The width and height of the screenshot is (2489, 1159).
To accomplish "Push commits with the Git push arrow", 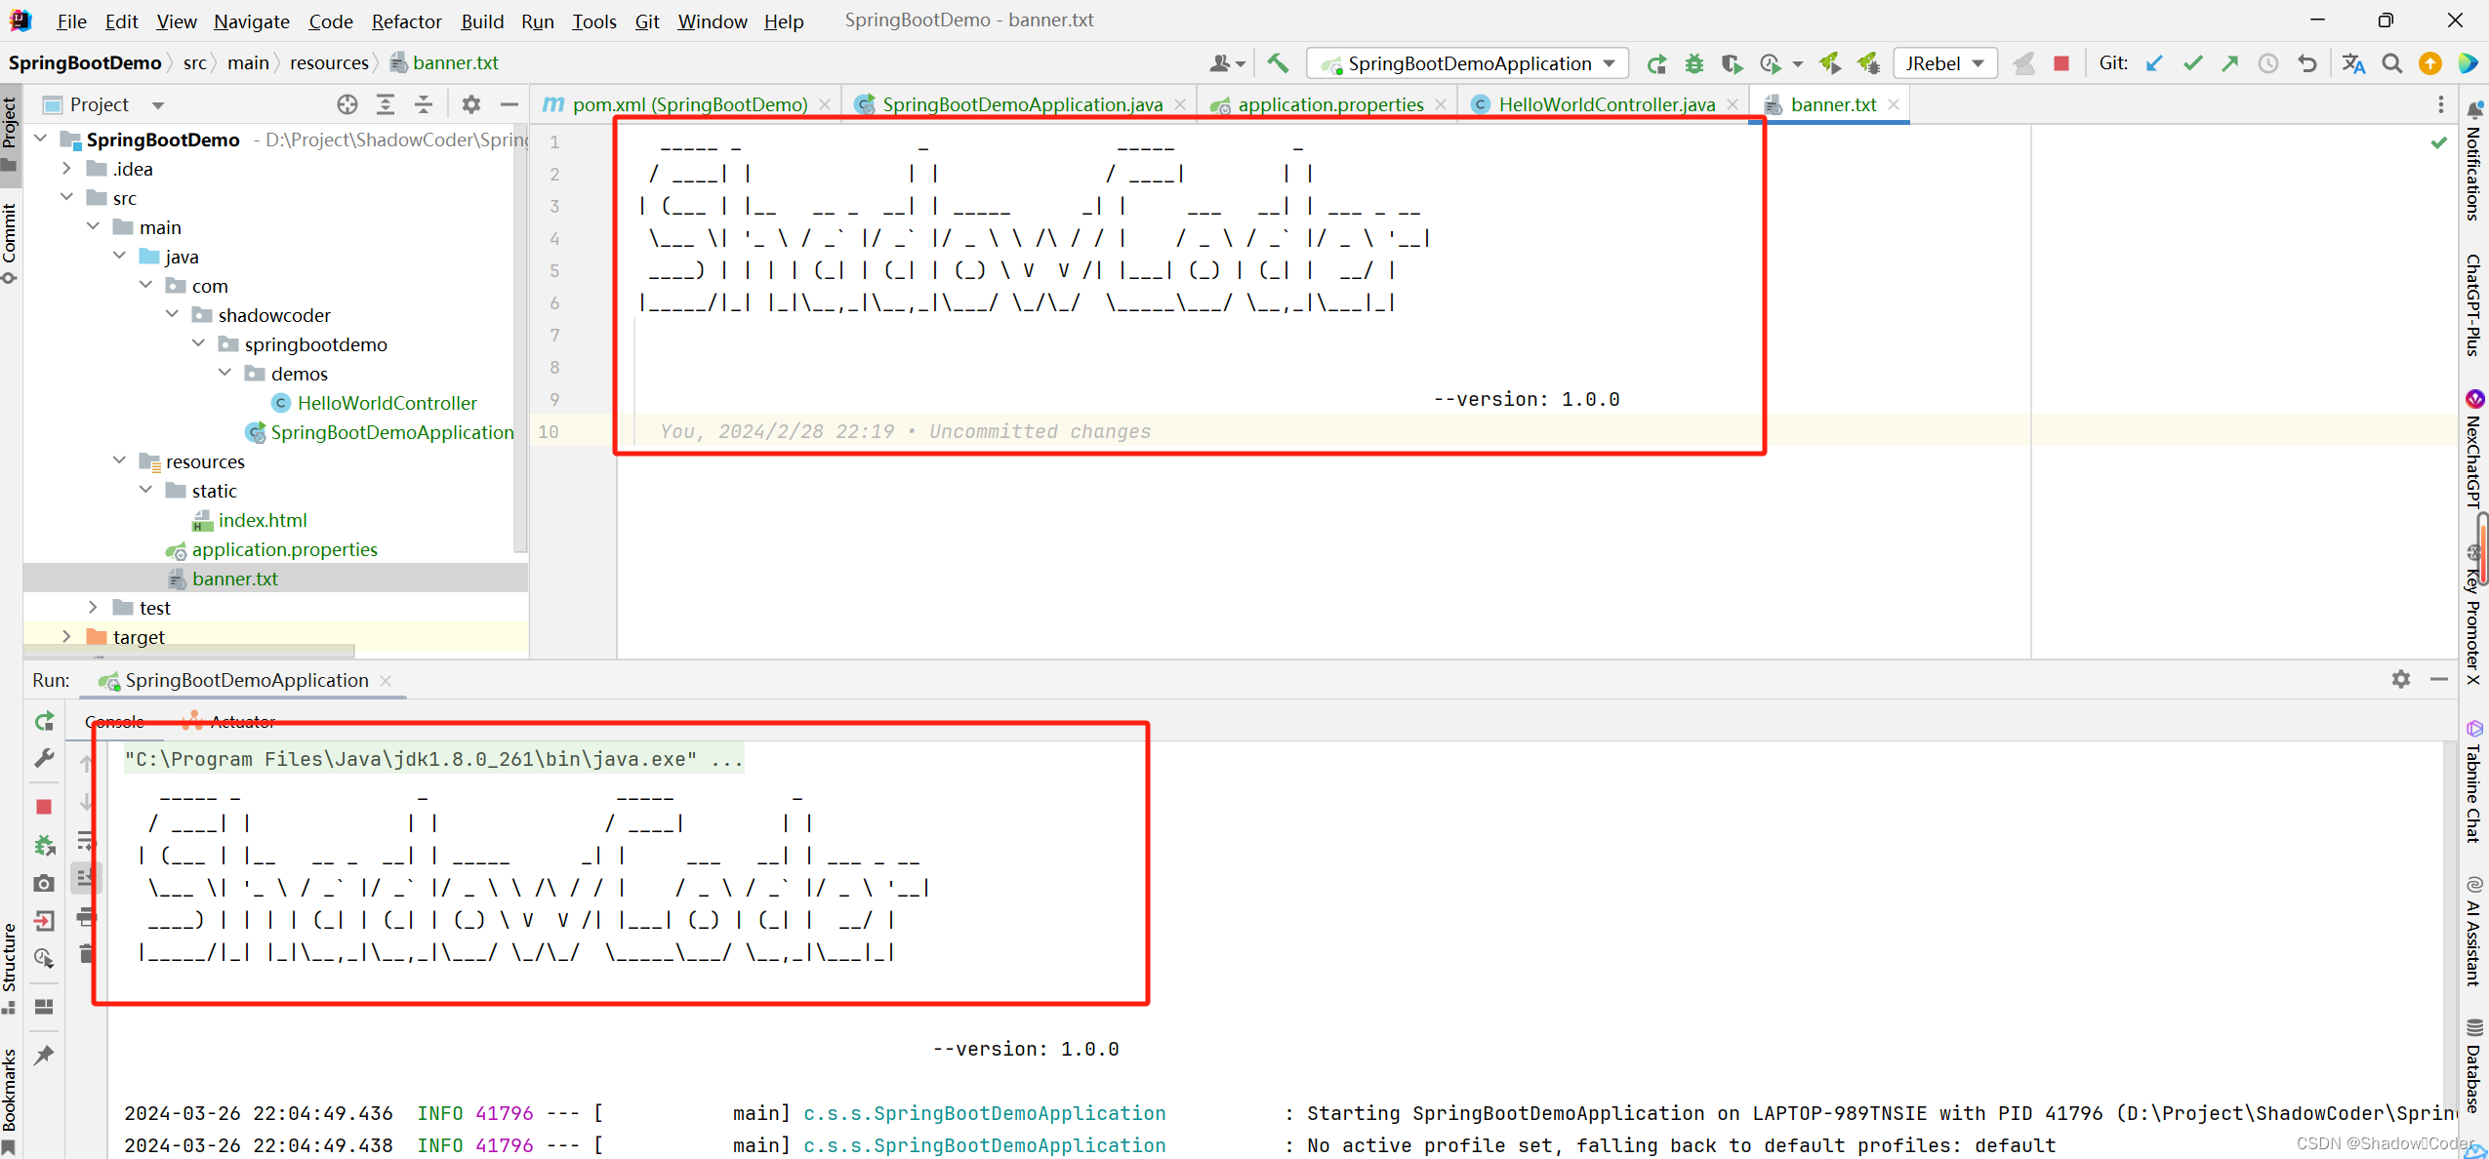I will 2230,63.
